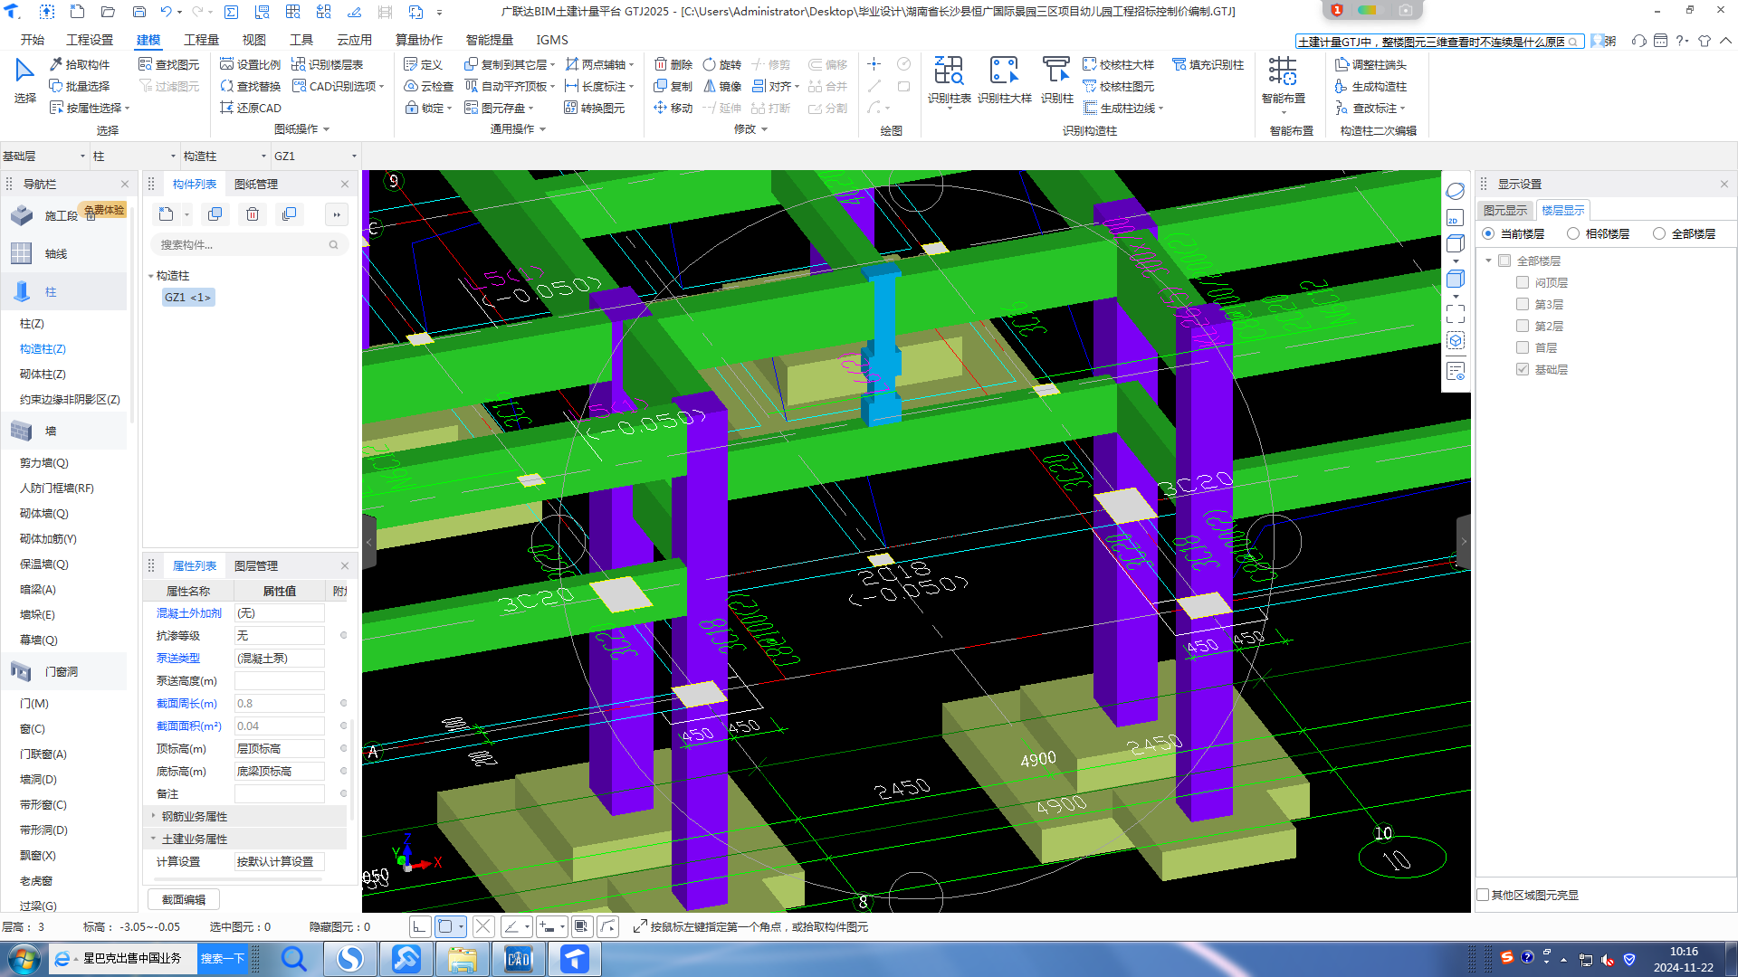Viewport: 1738px width, 977px height.
Task: Select 构造柱(Z) in navigation list
Action: (43, 348)
